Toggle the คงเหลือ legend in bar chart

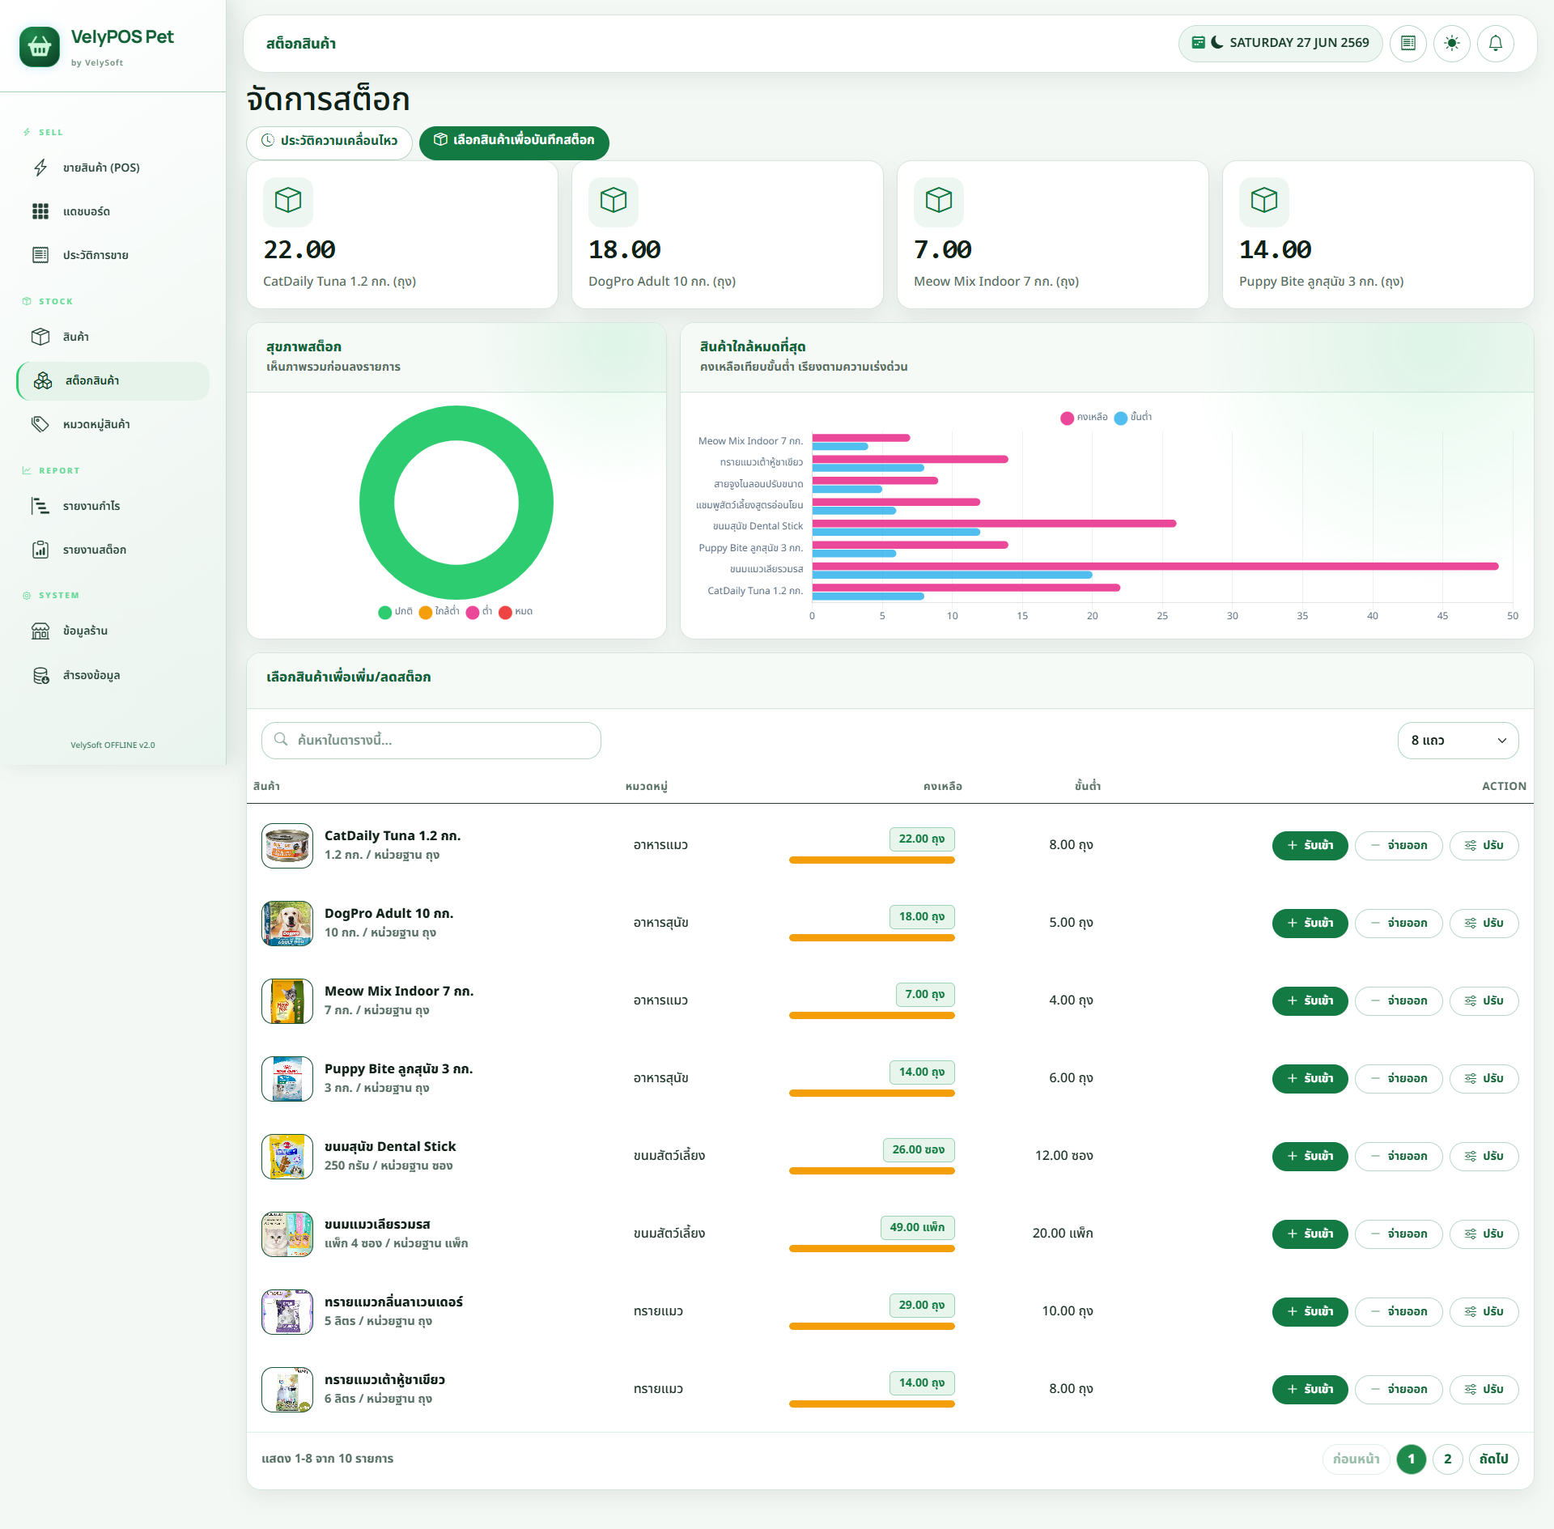point(1084,417)
